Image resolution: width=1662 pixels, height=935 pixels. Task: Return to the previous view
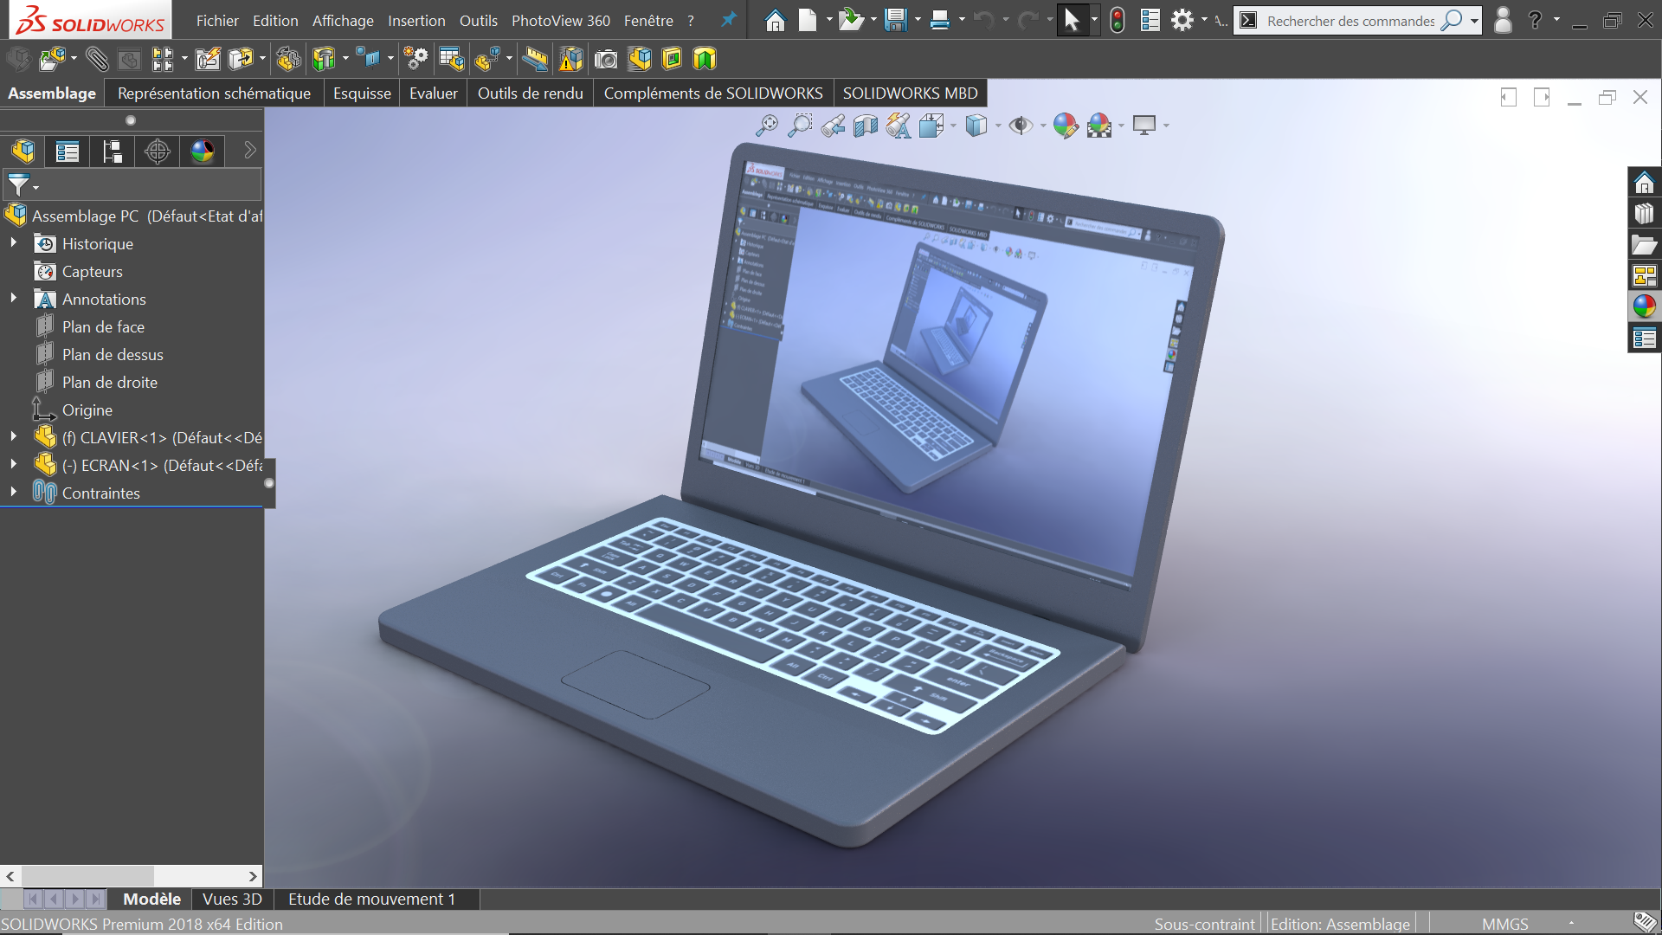pyautogui.click(x=833, y=126)
